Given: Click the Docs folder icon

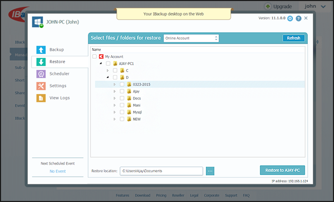Looking at the screenshot, I should [x=129, y=98].
